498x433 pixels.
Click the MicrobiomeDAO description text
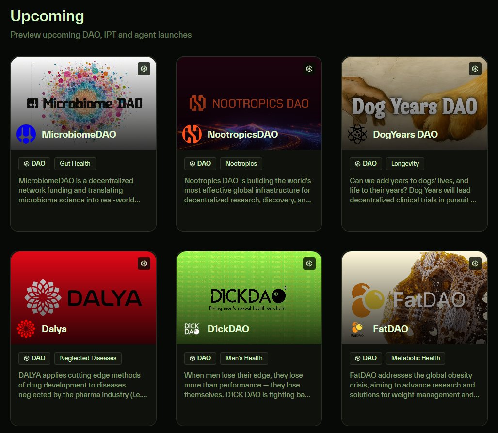pyautogui.click(x=79, y=190)
